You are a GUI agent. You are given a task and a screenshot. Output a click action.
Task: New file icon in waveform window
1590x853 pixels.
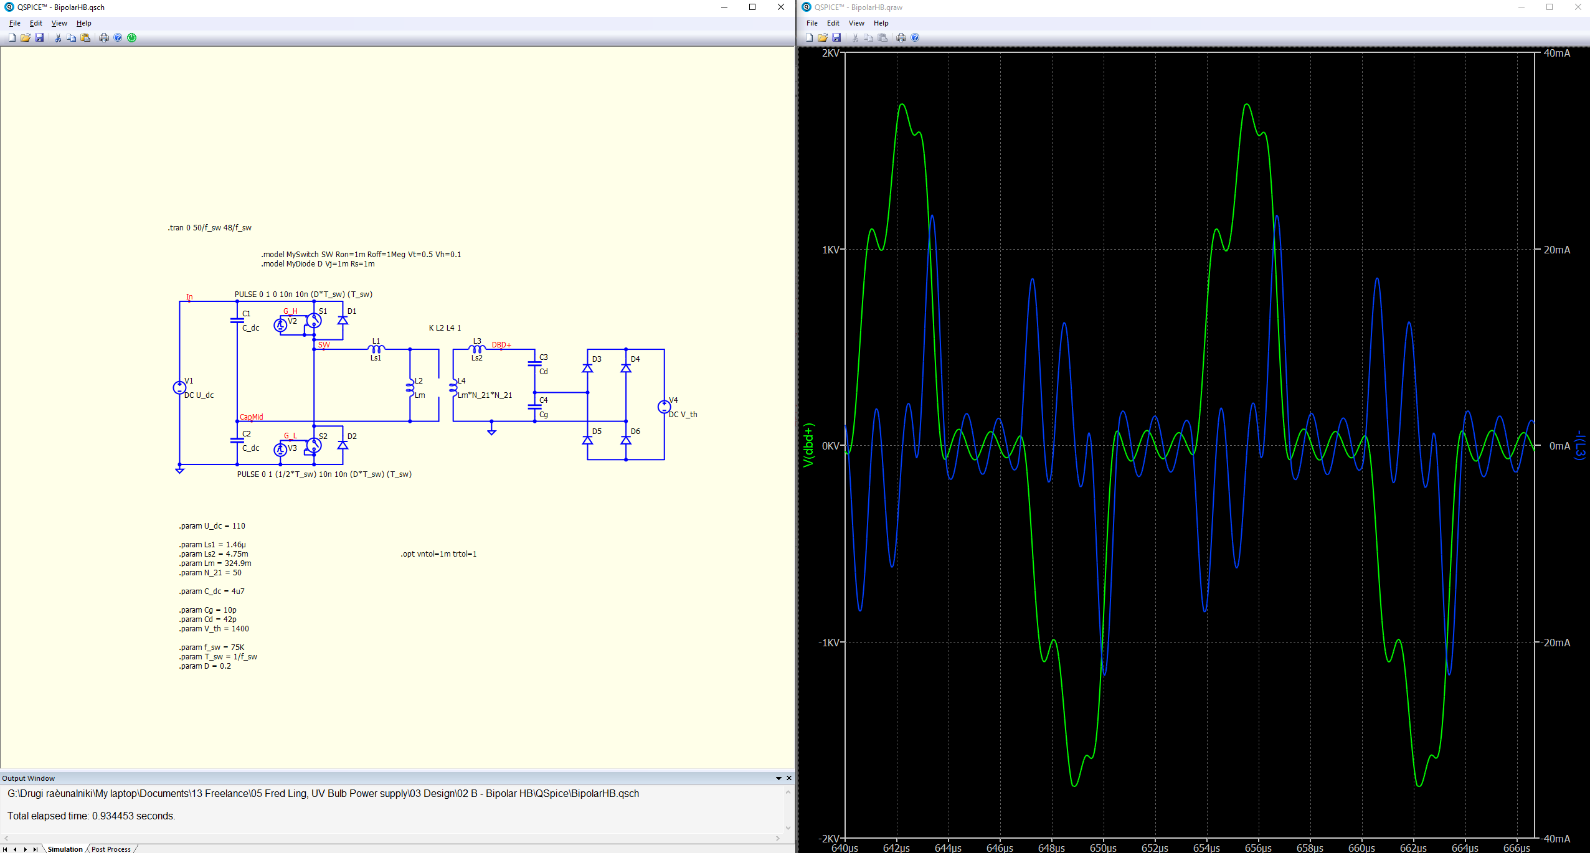809,38
